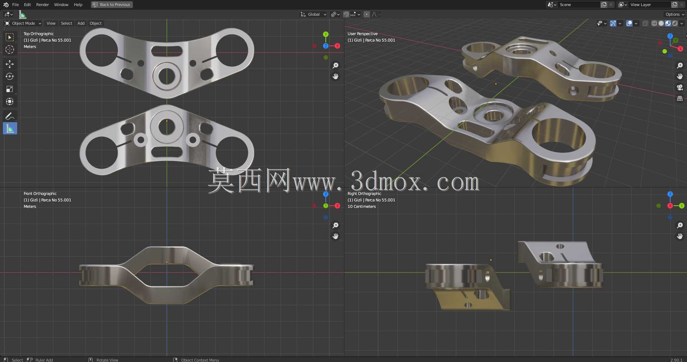Image resolution: width=687 pixels, height=362 pixels.
Task: Open snapping options dropdown
Action: [x=356, y=14]
